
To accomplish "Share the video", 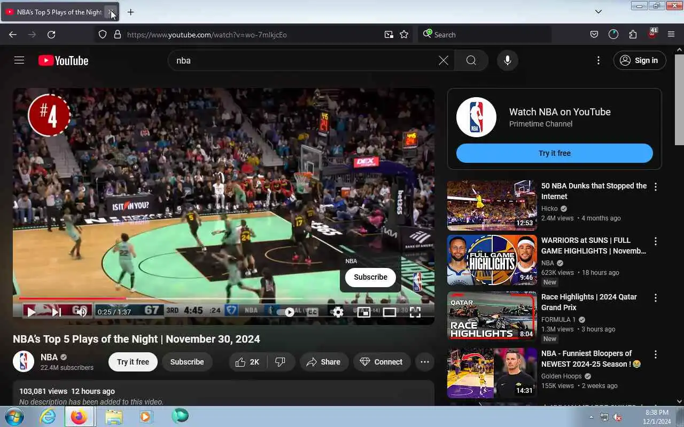I will coord(323,362).
